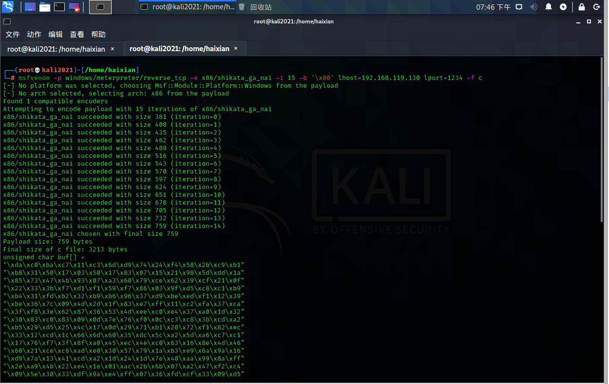Click the log out icon

pos(597,7)
